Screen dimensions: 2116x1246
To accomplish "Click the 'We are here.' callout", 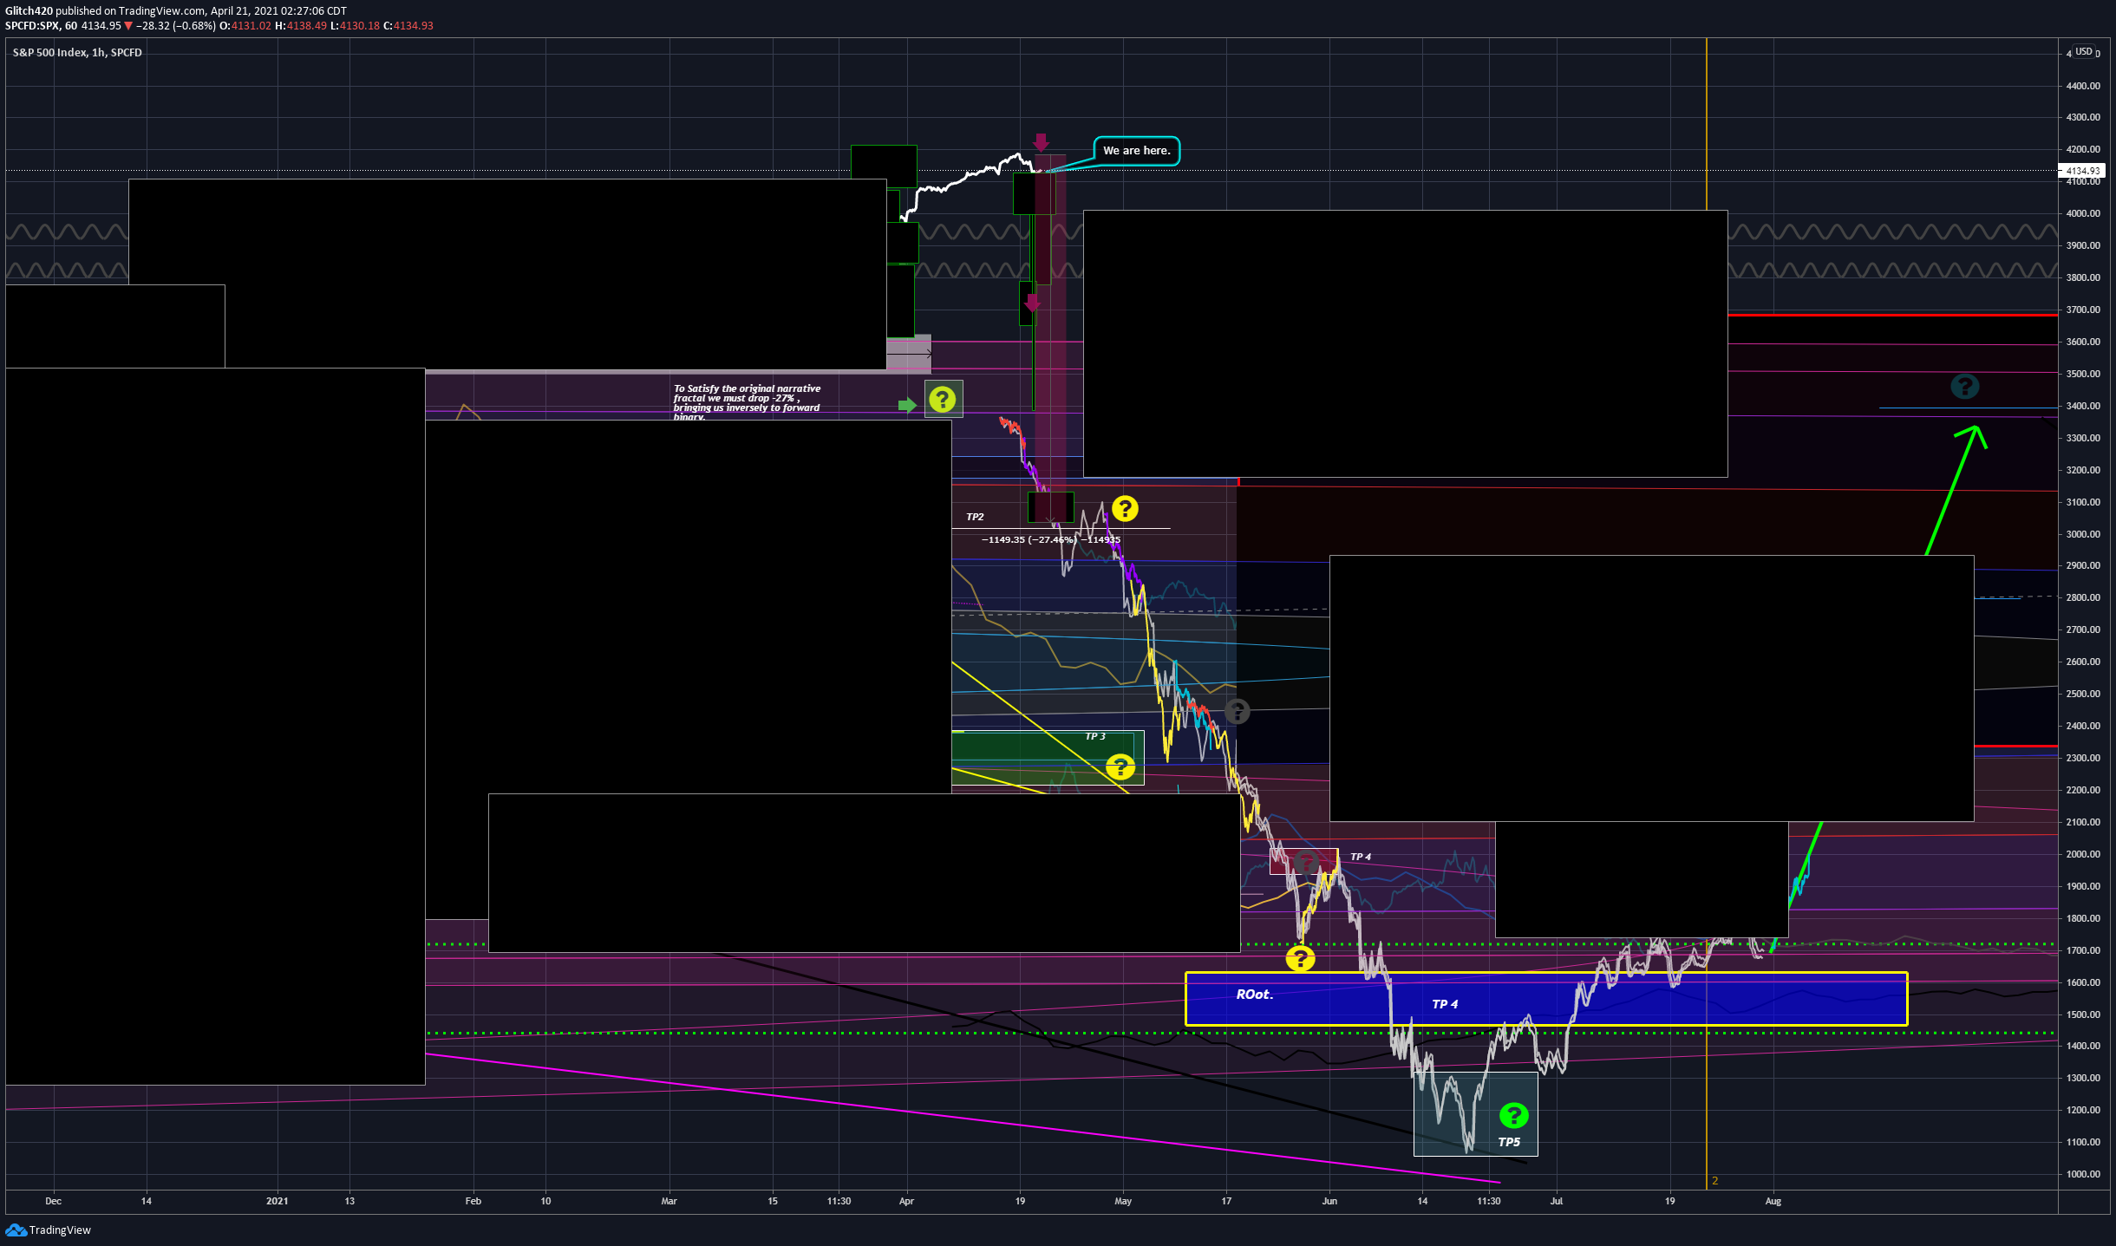I will click(1136, 151).
